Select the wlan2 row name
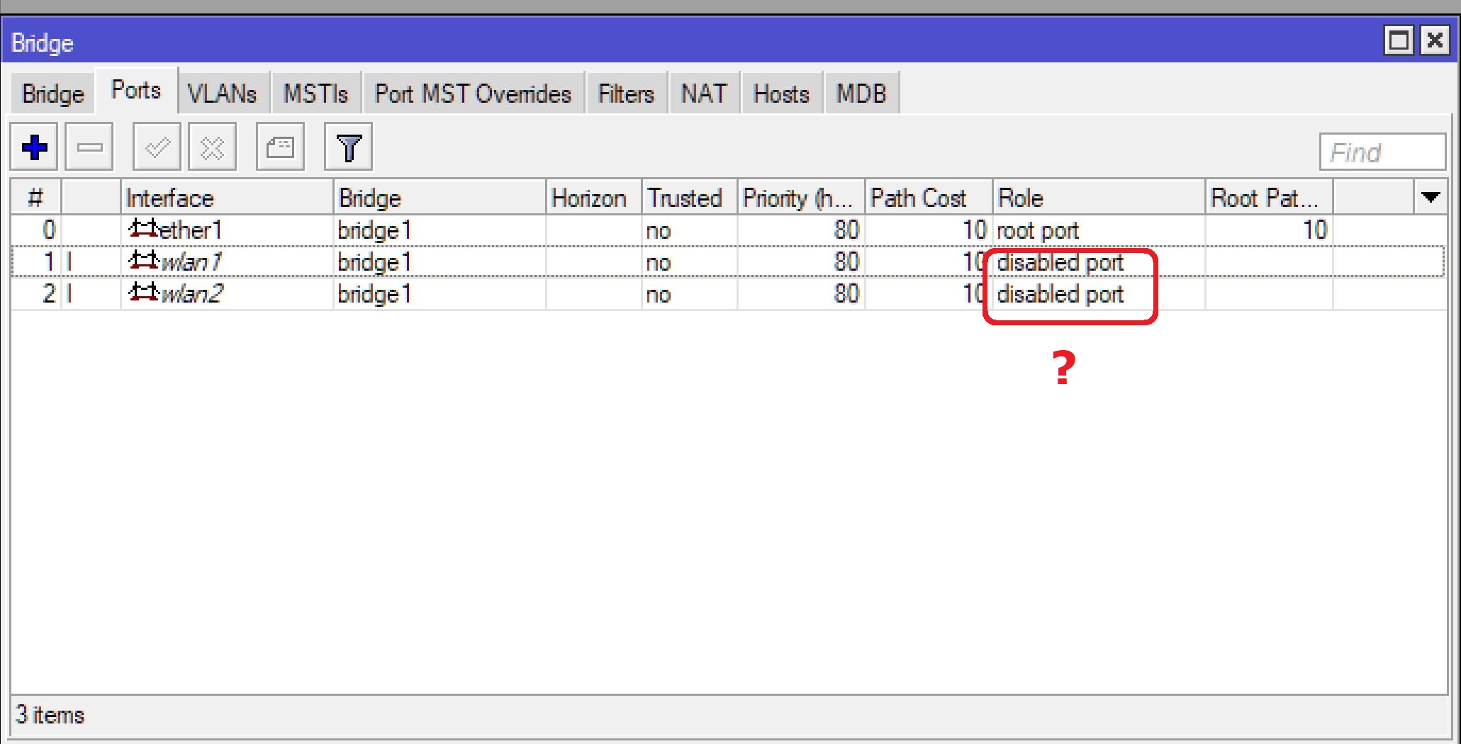This screenshot has height=744, width=1461. 192,293
